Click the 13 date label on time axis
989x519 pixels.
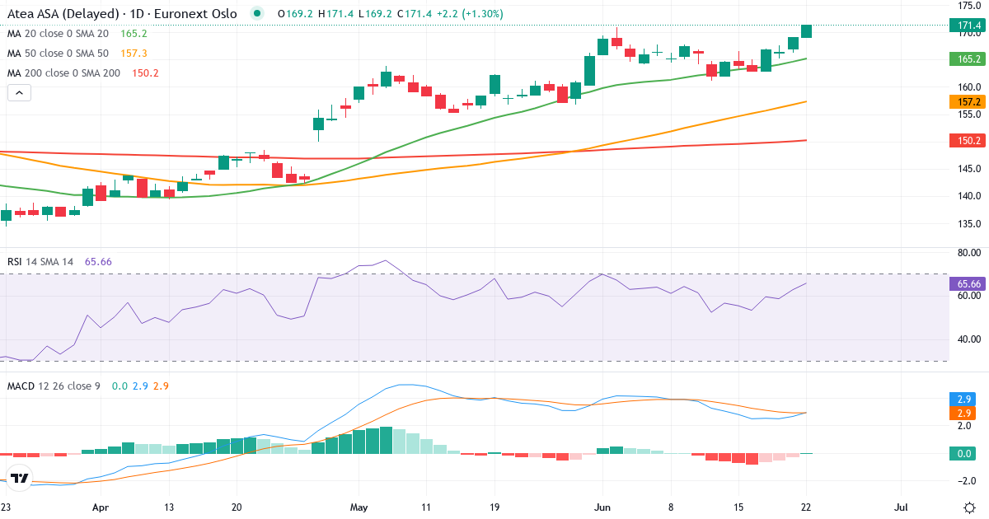[x=168, y=507]
